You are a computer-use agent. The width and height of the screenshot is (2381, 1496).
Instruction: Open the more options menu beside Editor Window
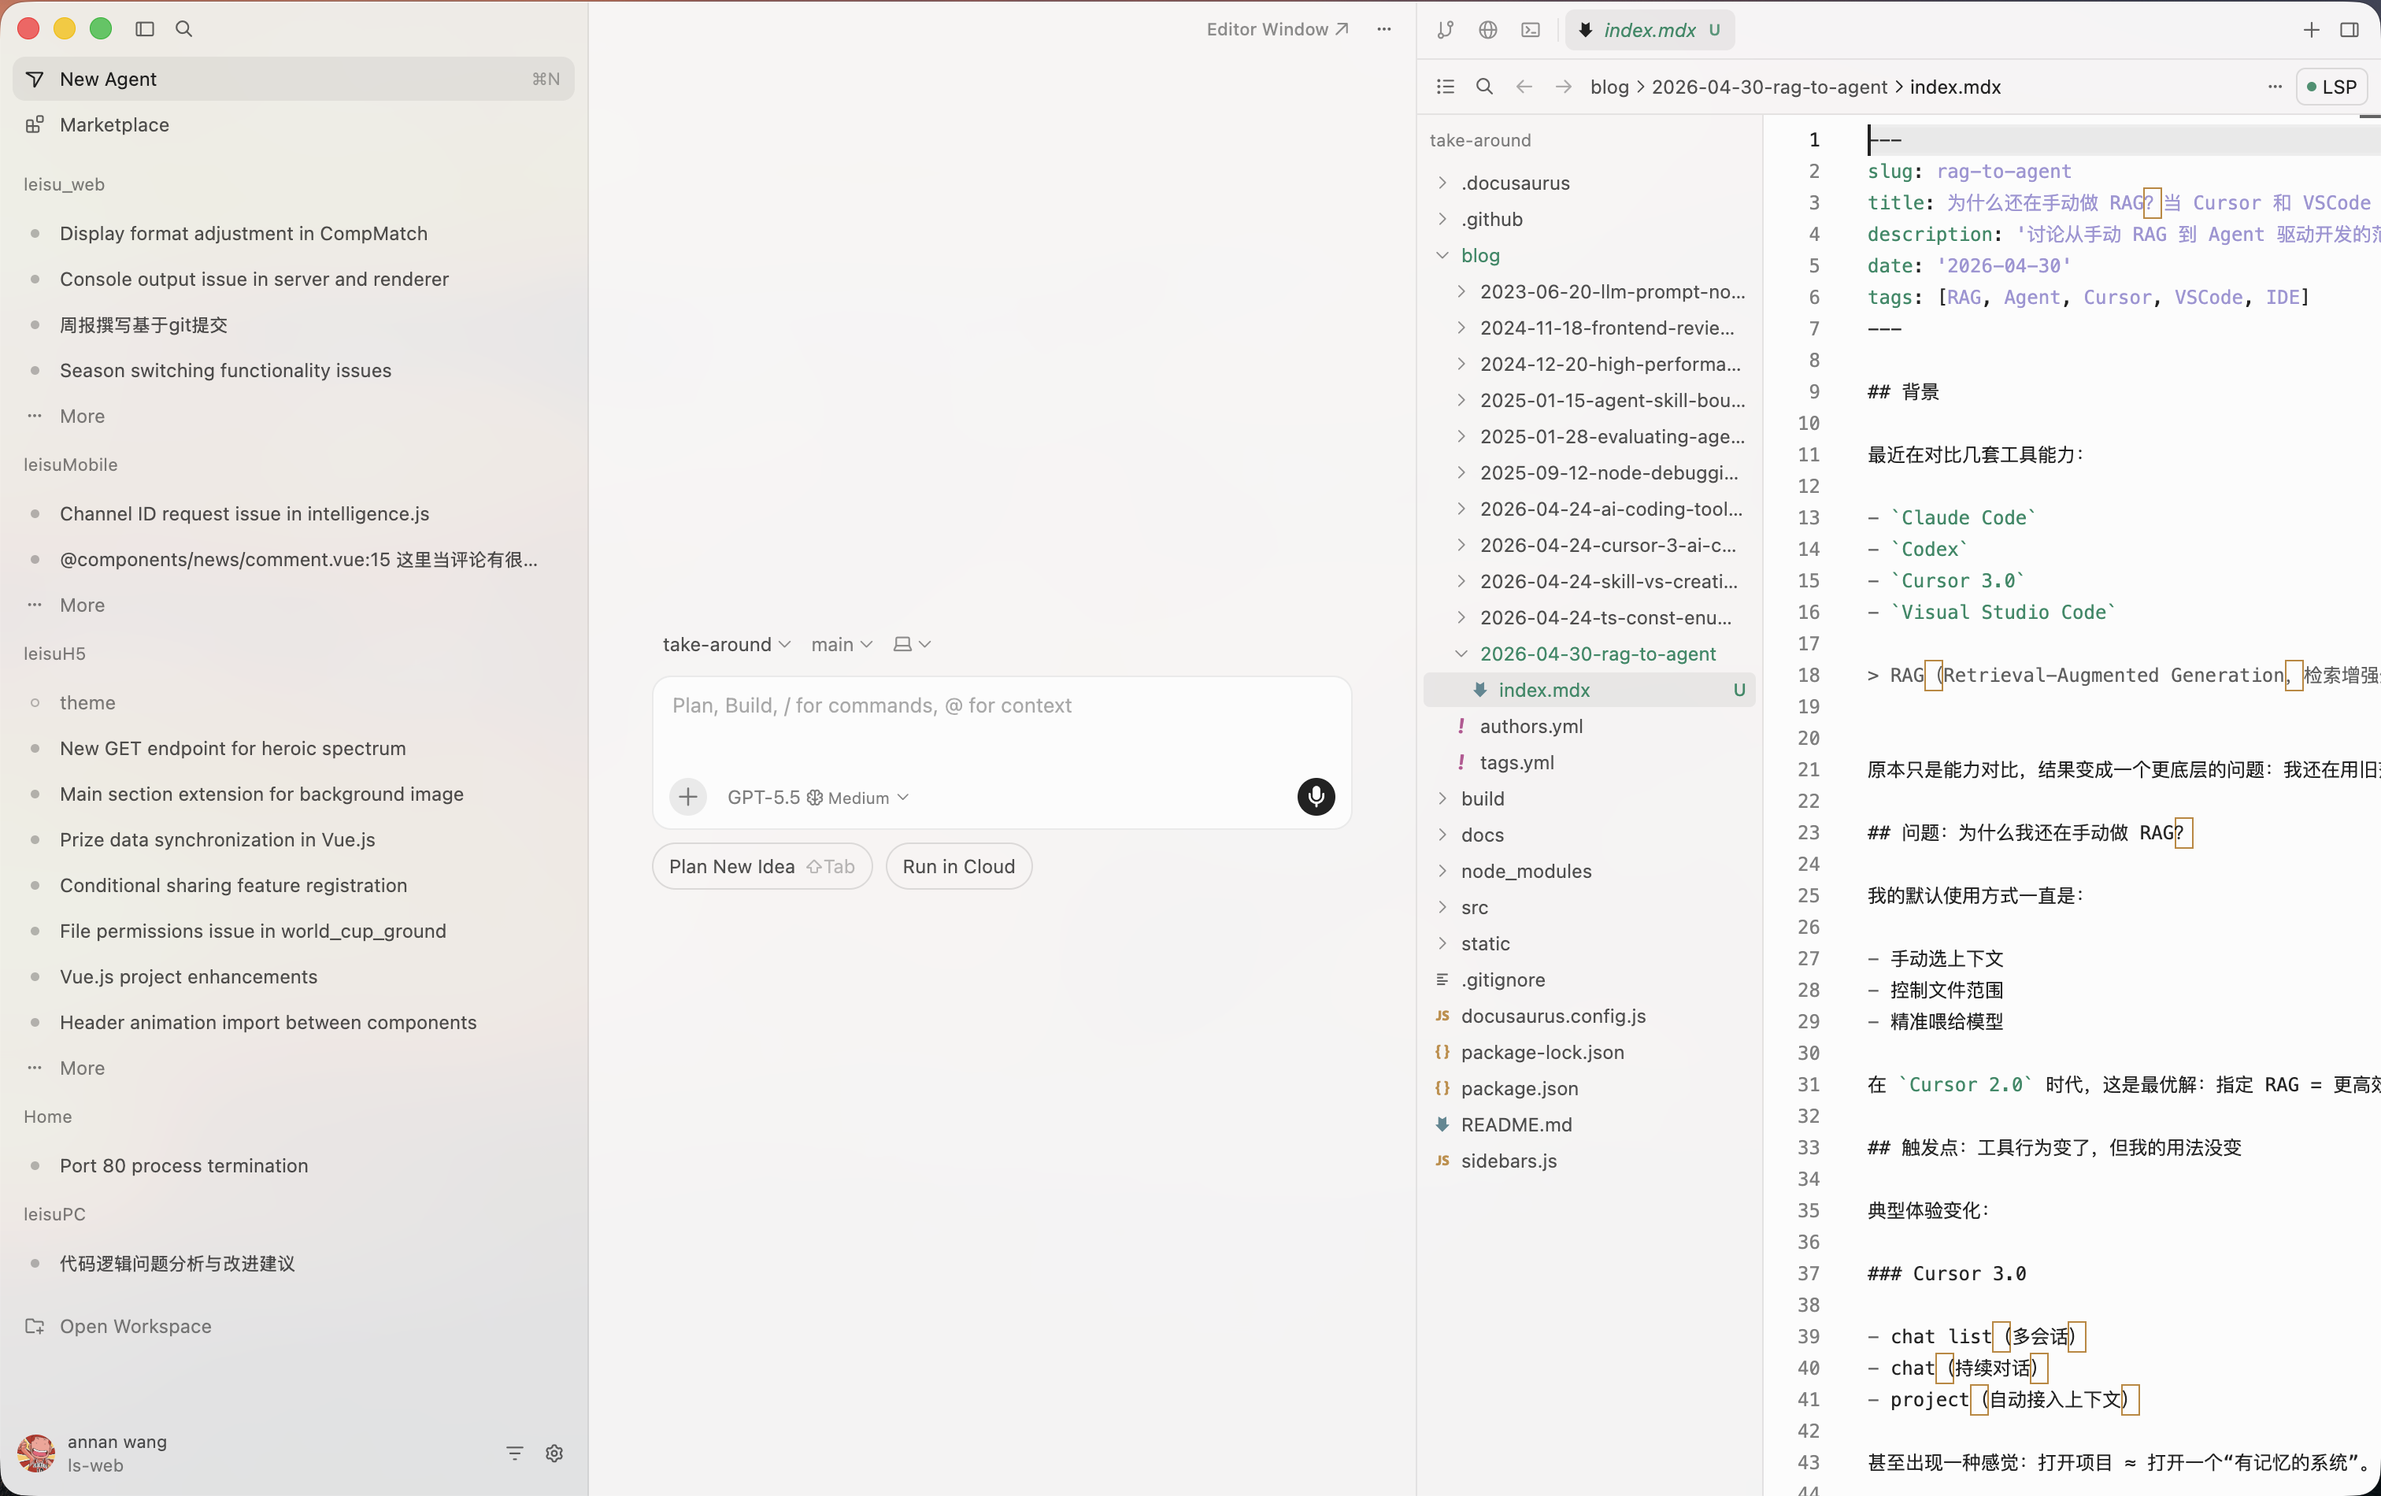1384,28
